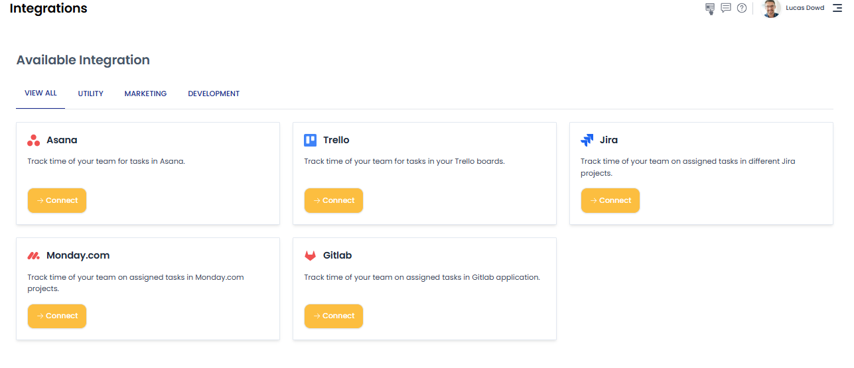Click the Trello logo icon
The image size is (854, 368).
311,141
